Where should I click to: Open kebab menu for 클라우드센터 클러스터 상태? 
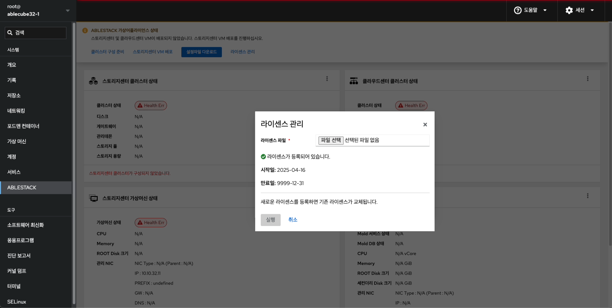(x=587, y=79)
